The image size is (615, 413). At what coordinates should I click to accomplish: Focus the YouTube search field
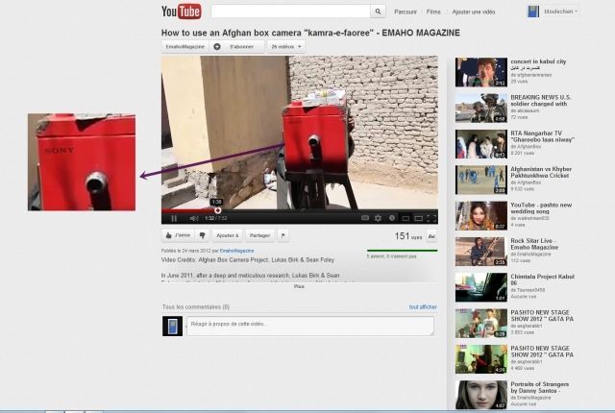(x=290, y=12)
